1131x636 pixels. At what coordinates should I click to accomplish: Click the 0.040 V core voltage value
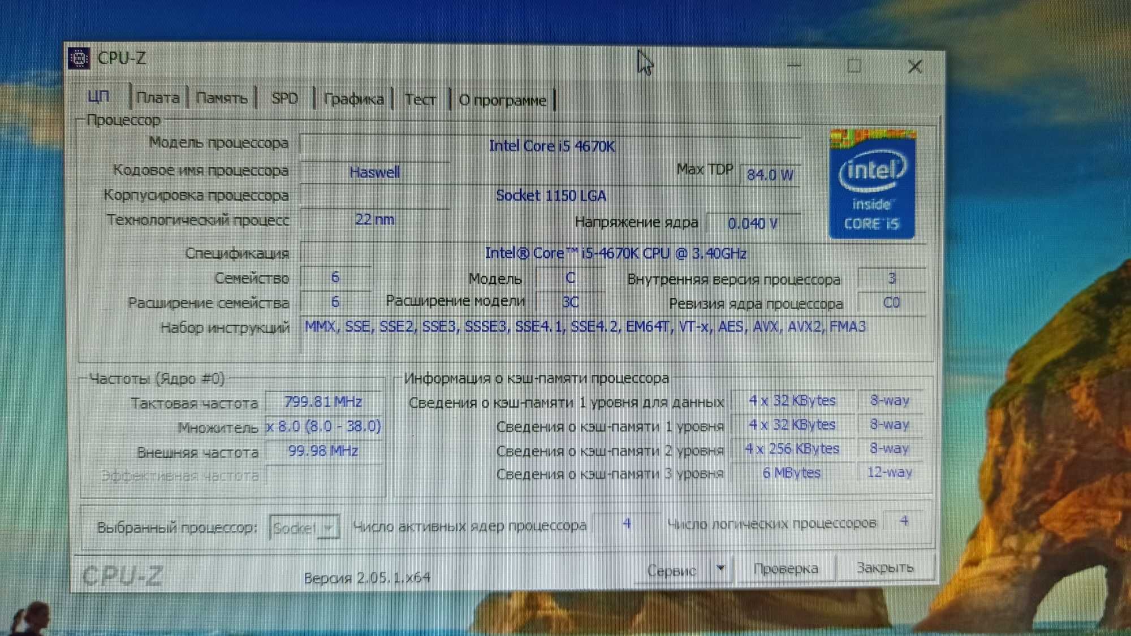[x=753, y=223]
